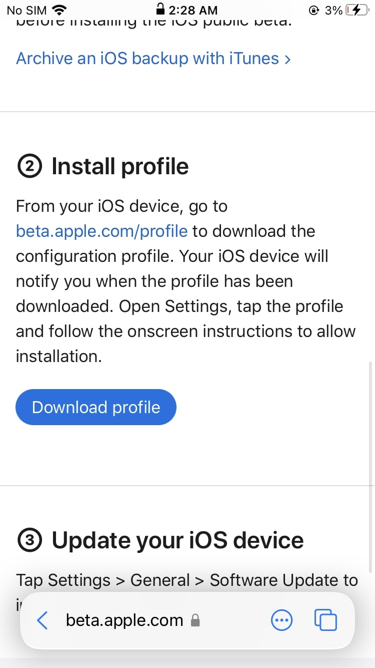This screenshot has height=668, width=375.
Task: Follow the beta.apple.com/profile link
Action: pyautogui.click(x=102, y=231)
